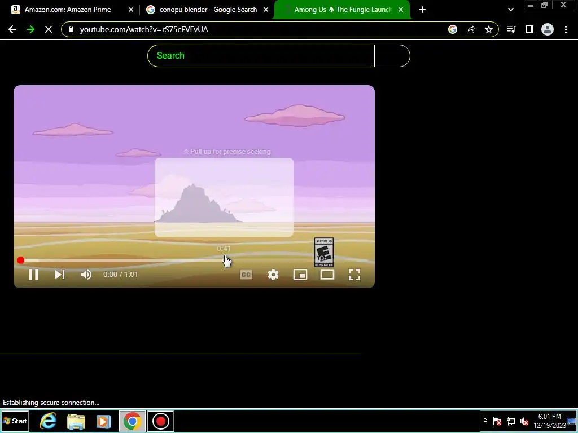Screen dimensions: 578x433
Task: Open File Explorer folder in taskbar
Action: click(x=76, y=421)
